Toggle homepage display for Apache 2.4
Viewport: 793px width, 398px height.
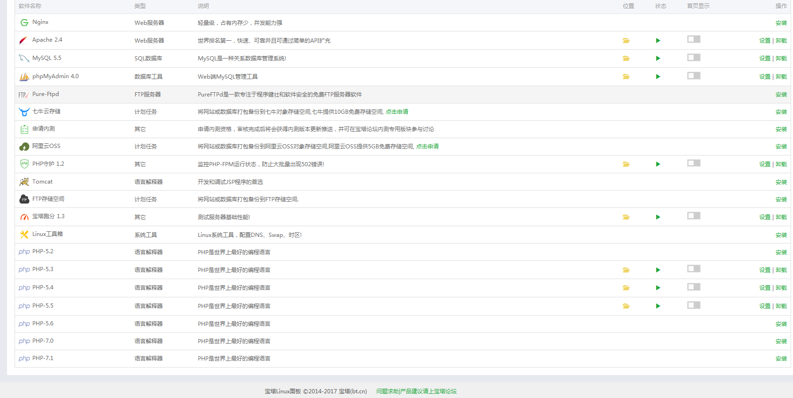click(x=694, y=39)
